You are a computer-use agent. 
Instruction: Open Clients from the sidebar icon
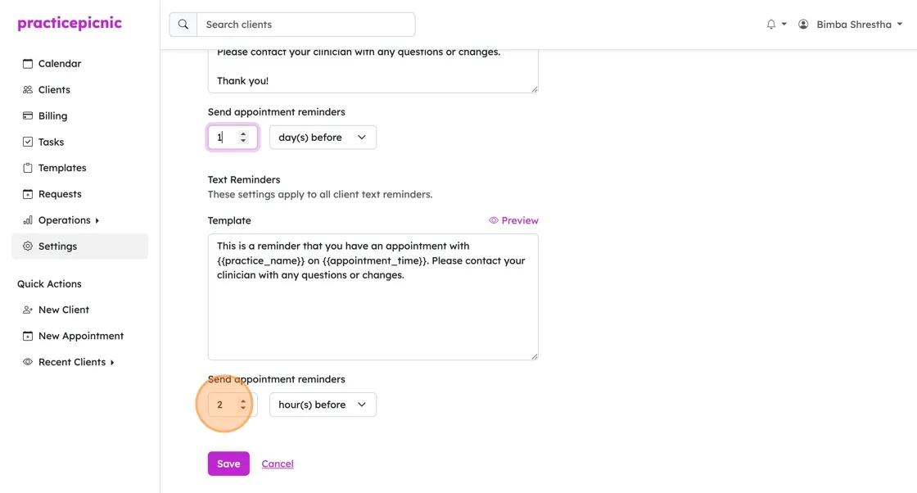pos(28,89)
